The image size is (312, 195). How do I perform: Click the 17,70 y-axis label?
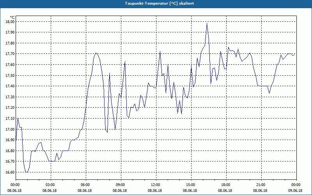9,54
